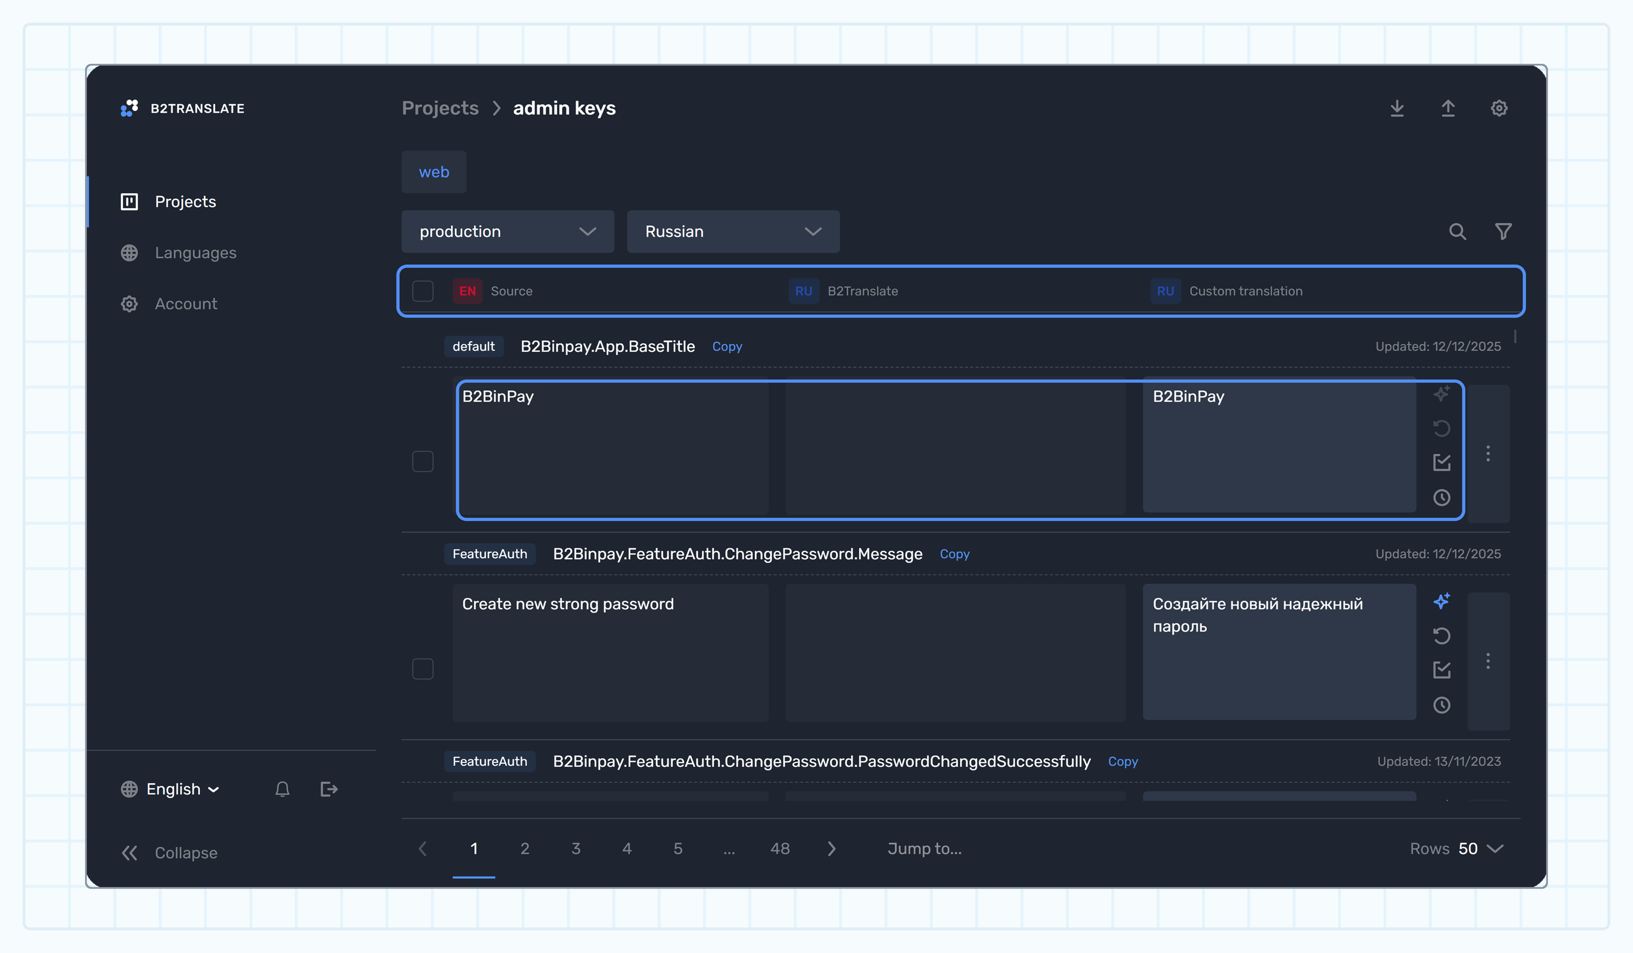
Task: Click the B2BinPay custom translation field
Action: [x=1279, y=445]
